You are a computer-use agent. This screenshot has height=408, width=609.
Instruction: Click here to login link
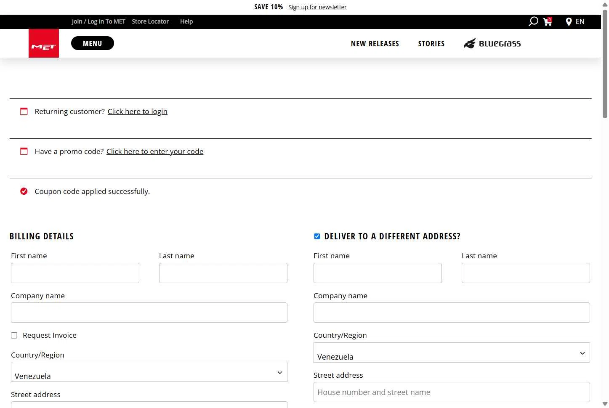click(x=138, y=111)
